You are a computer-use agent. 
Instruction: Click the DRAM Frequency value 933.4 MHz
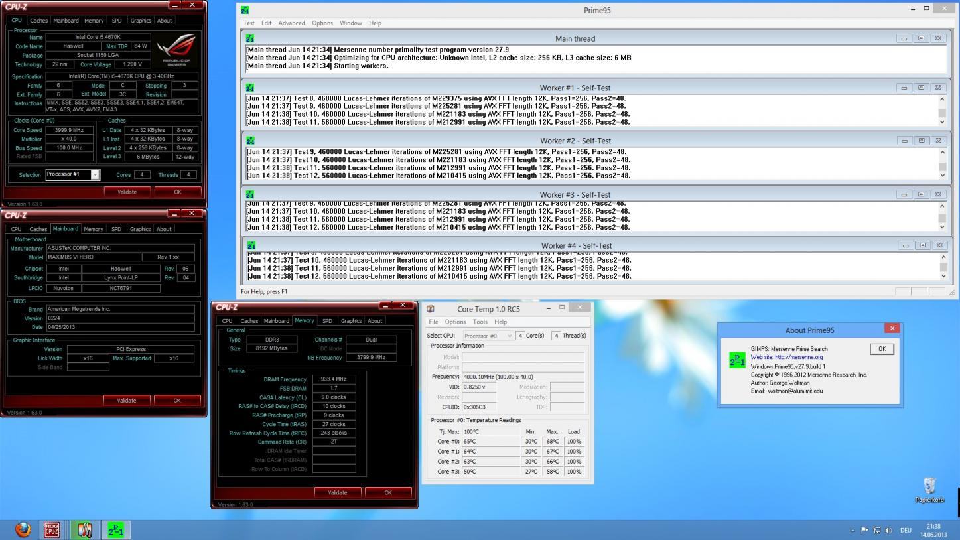[x=334, y=379]
